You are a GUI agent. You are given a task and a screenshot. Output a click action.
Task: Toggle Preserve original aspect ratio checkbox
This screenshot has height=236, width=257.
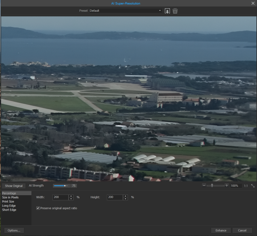click(38, 208)
